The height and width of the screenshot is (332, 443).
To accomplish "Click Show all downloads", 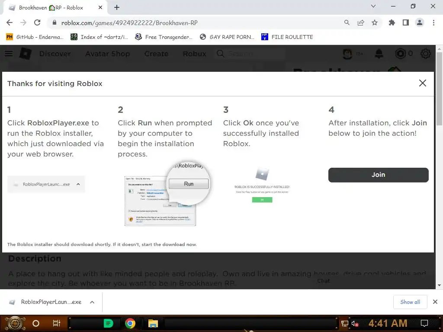I will click(410, 302).
